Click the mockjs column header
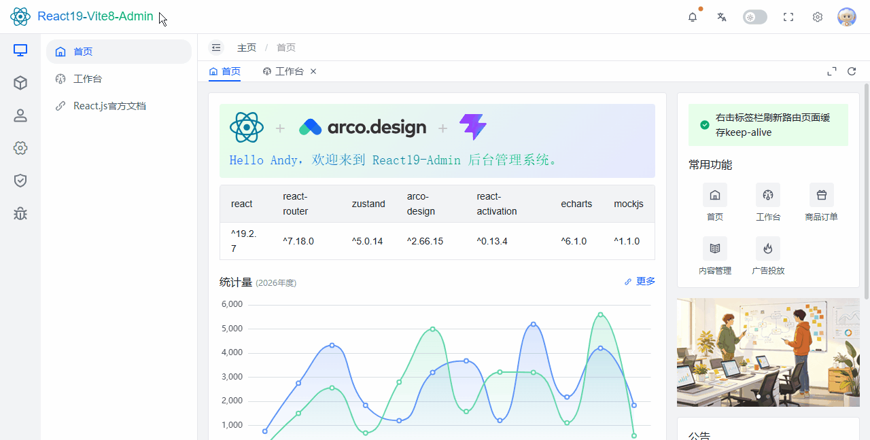Viewport: 870px width, 440px height. [629, 204]
